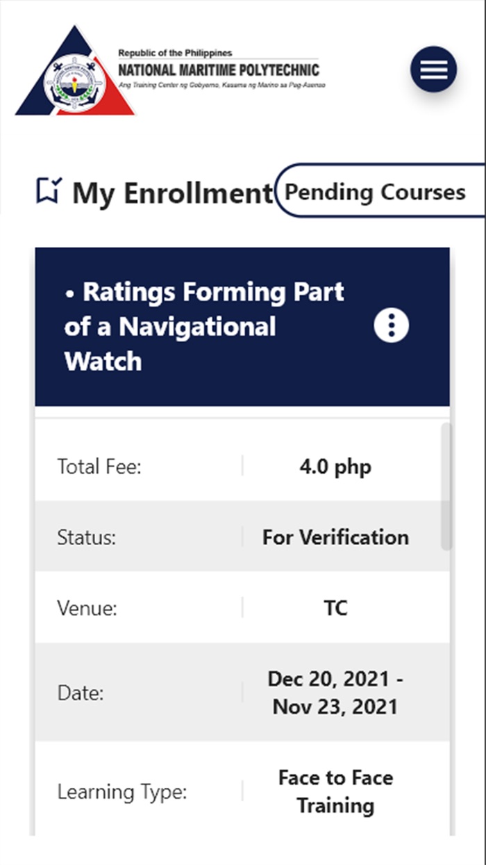Click the three-dot icon on the course card

coord(391,325)
